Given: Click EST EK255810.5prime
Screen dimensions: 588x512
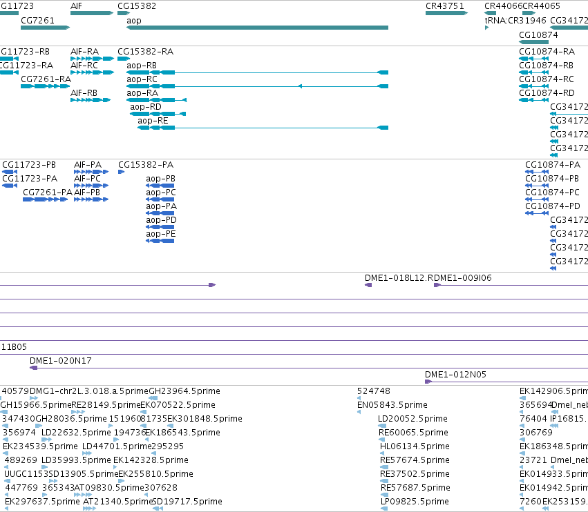Looking at the screenshot, I should [121, 481].
